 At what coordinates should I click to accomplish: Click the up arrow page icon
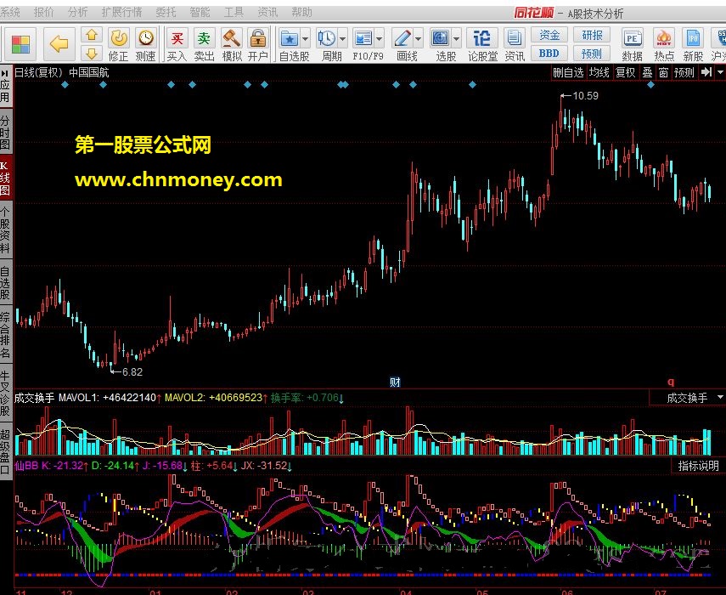pos(92,35)
